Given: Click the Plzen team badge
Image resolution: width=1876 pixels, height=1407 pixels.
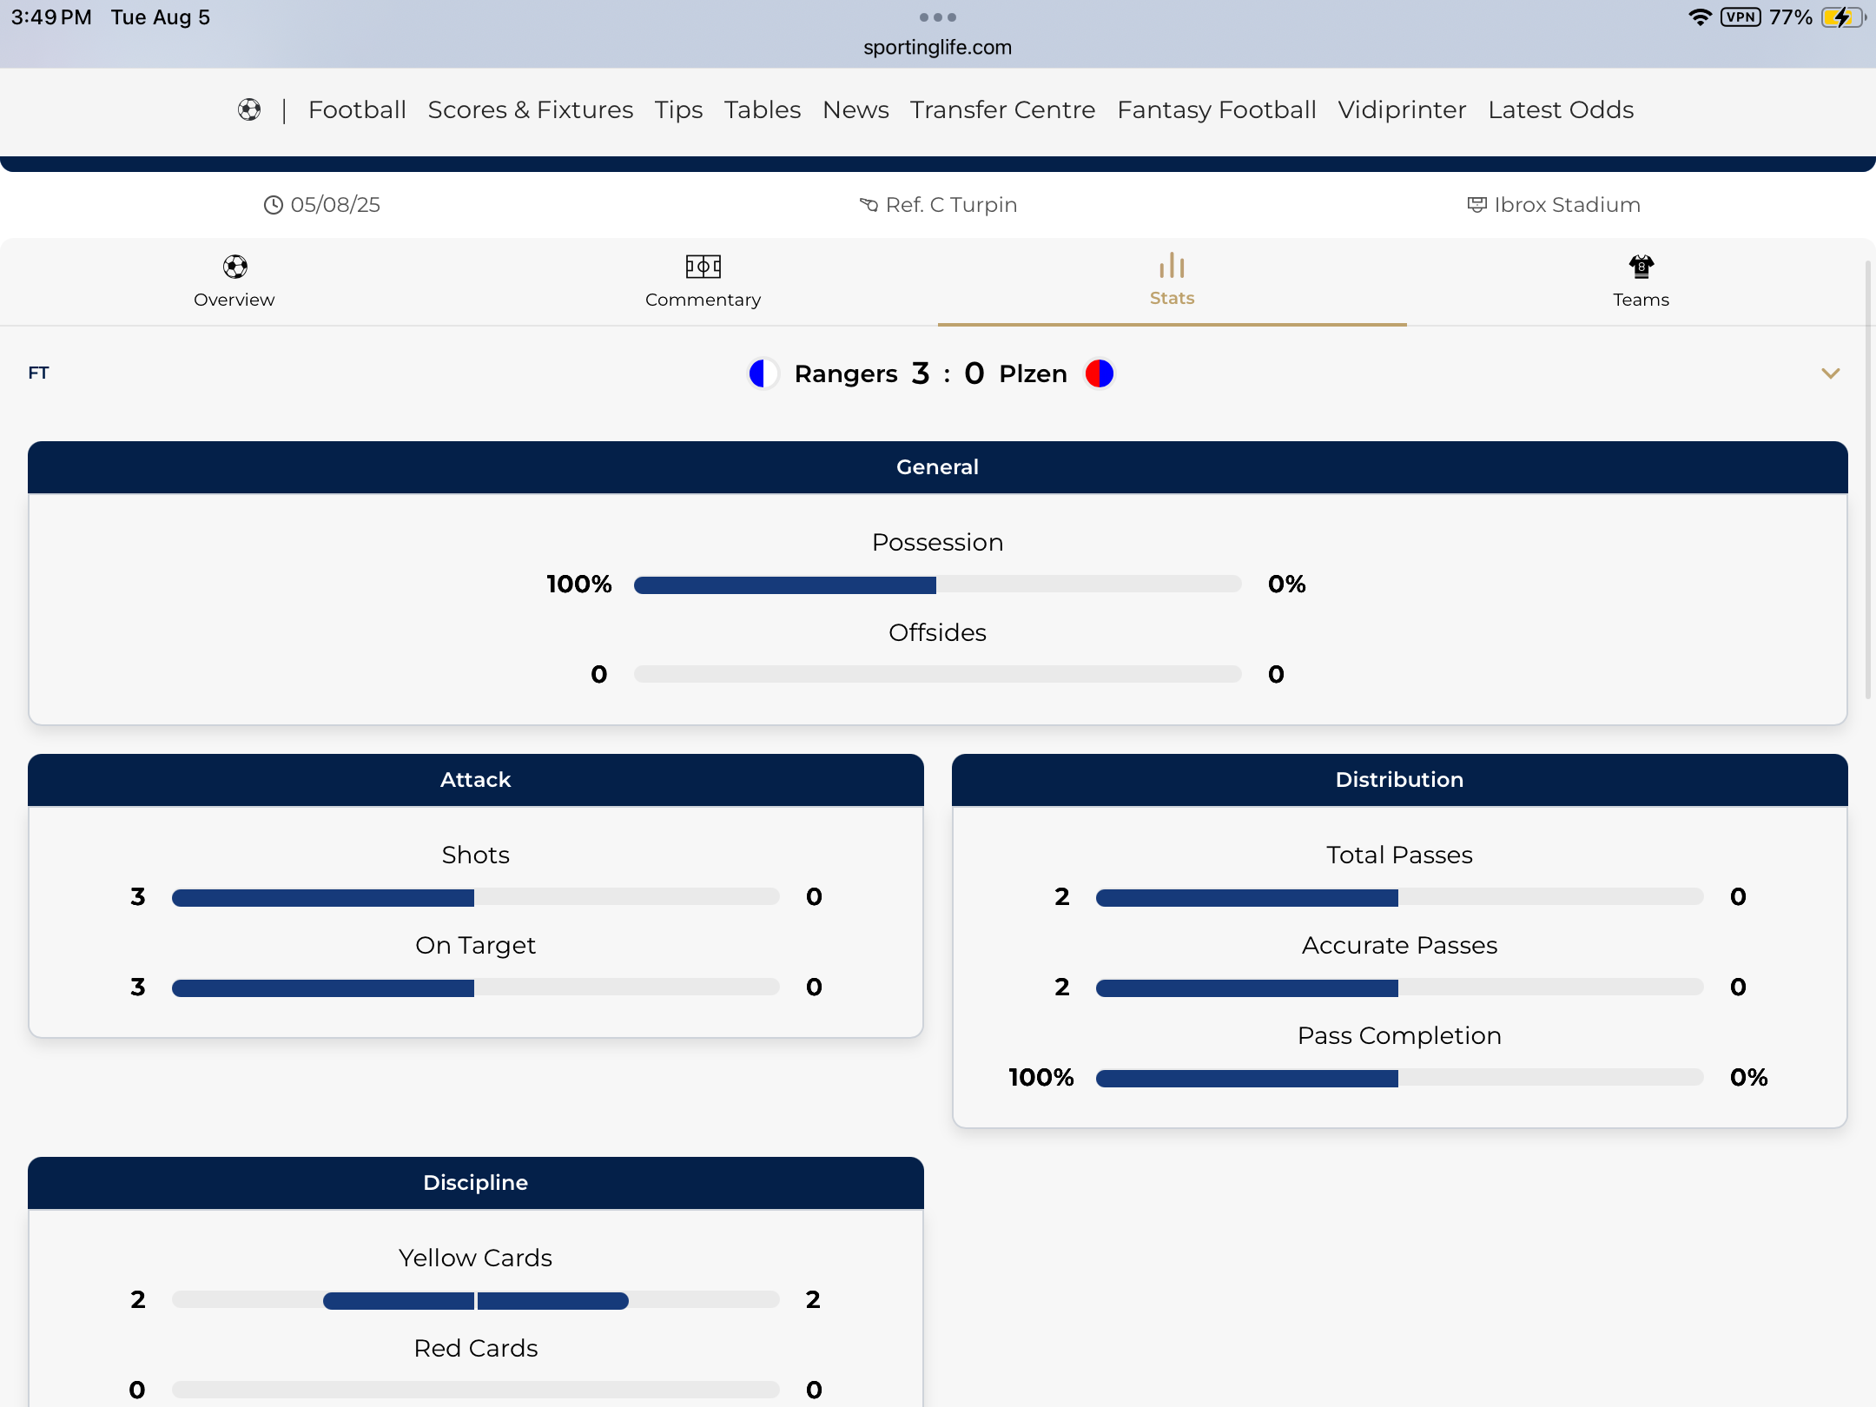Looking at the screenshot, I should pos(1100,373).
